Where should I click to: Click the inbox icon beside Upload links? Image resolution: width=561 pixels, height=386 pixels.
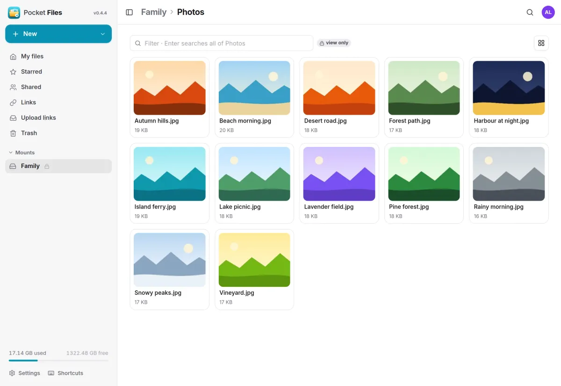[13, 118]
